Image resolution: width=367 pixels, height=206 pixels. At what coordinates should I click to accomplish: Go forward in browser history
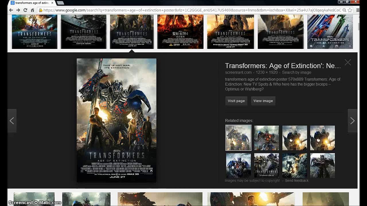tap(18, 10)
